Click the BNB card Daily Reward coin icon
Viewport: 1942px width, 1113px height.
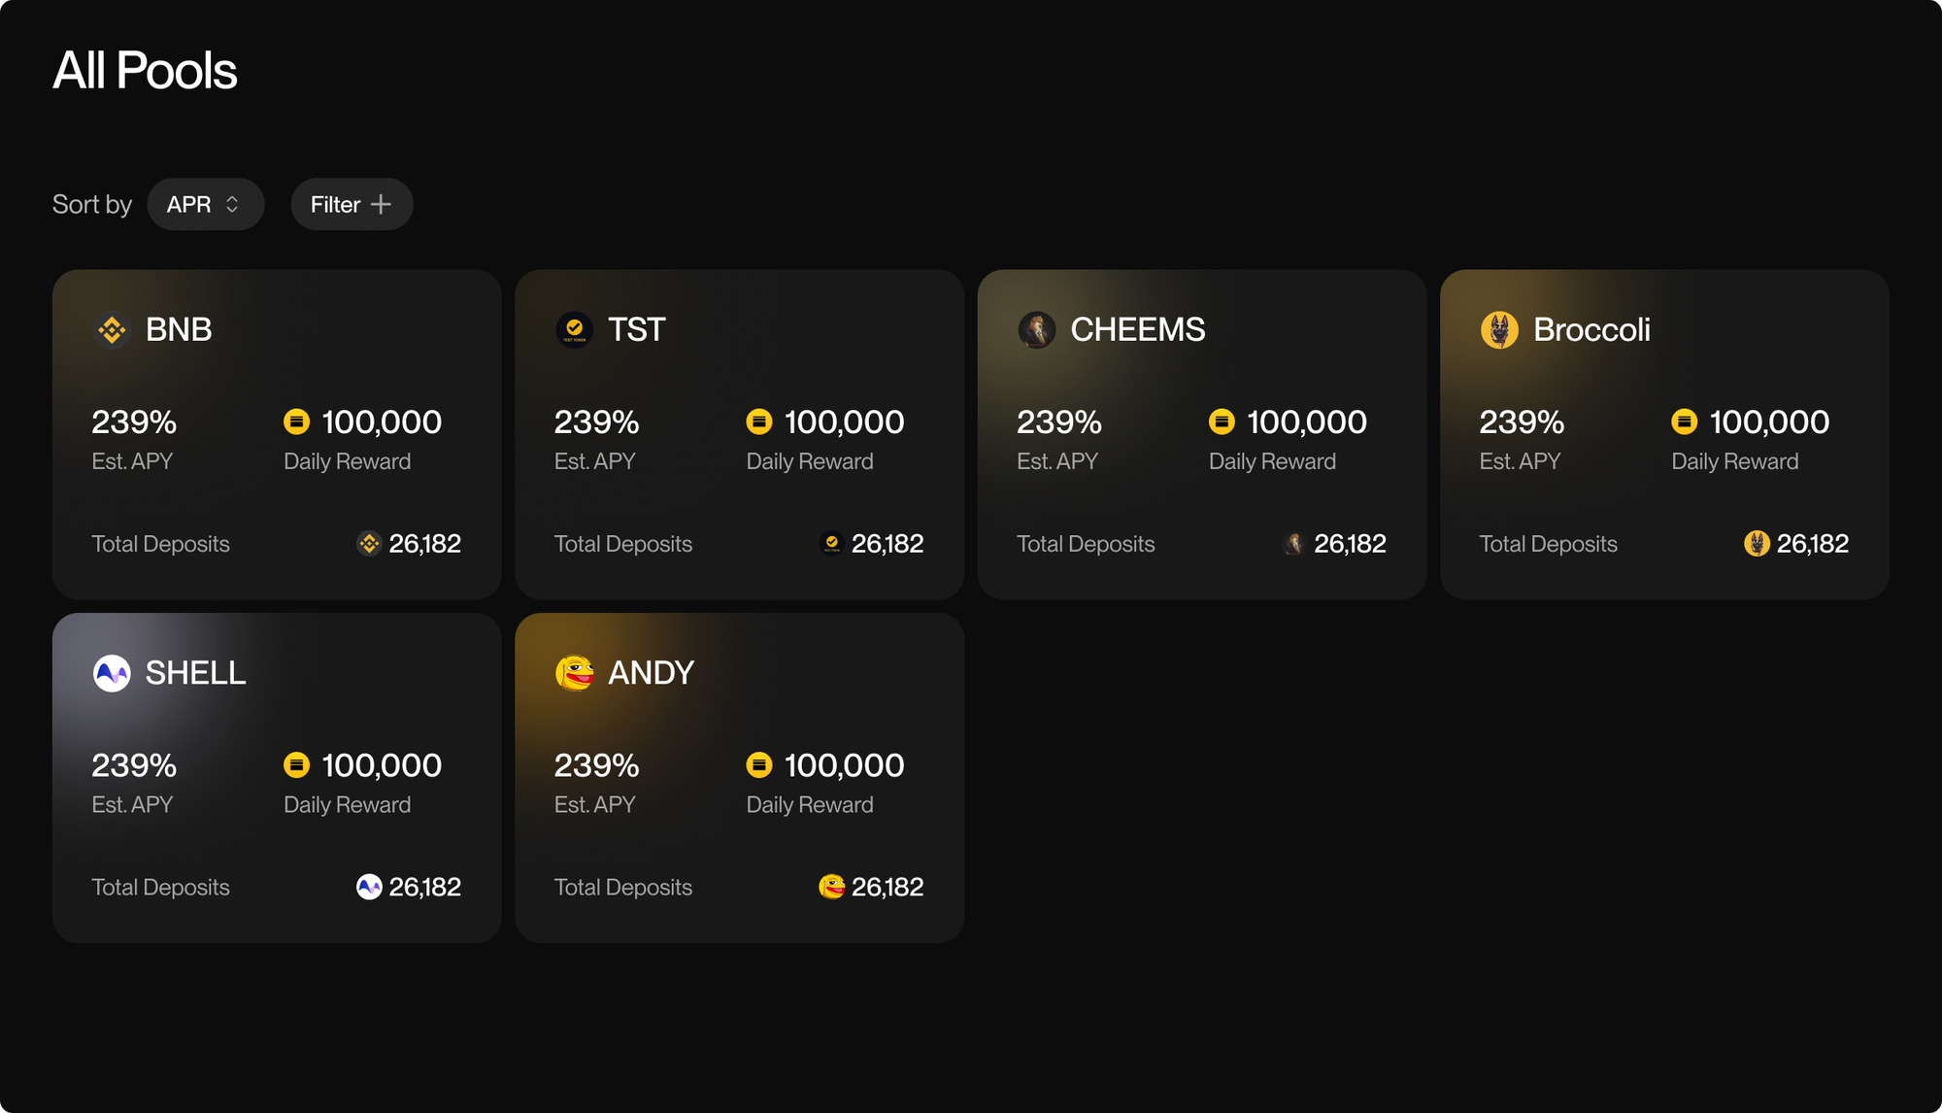[x=296, y=422]
